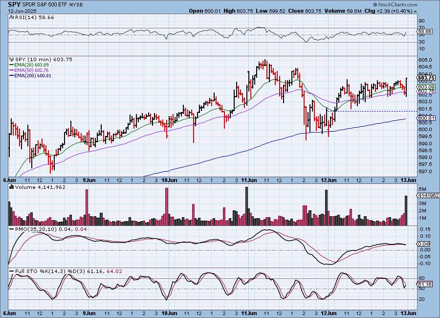The width and height of the screenshot is (440, 318).
Task: Click the RSI(14) 58.66 indicator label
Action: click(x=34, y=18)
